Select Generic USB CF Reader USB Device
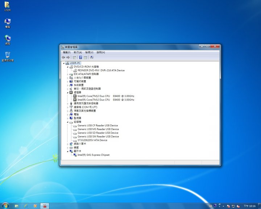The image size is (261, 209). pyautogui.click(x=98, y=126)
